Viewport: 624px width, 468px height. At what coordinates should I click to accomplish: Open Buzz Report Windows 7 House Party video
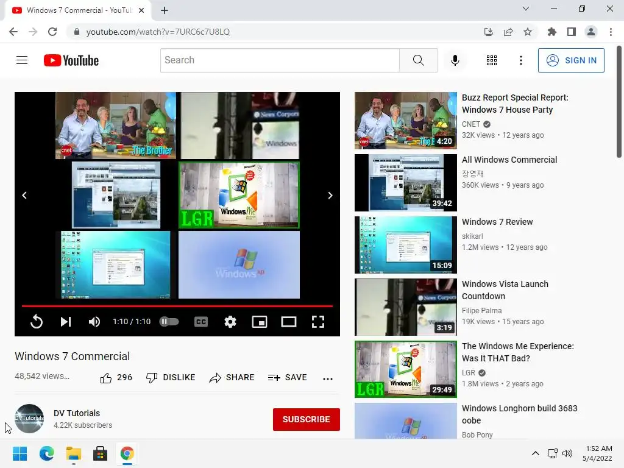pos(515,104)
